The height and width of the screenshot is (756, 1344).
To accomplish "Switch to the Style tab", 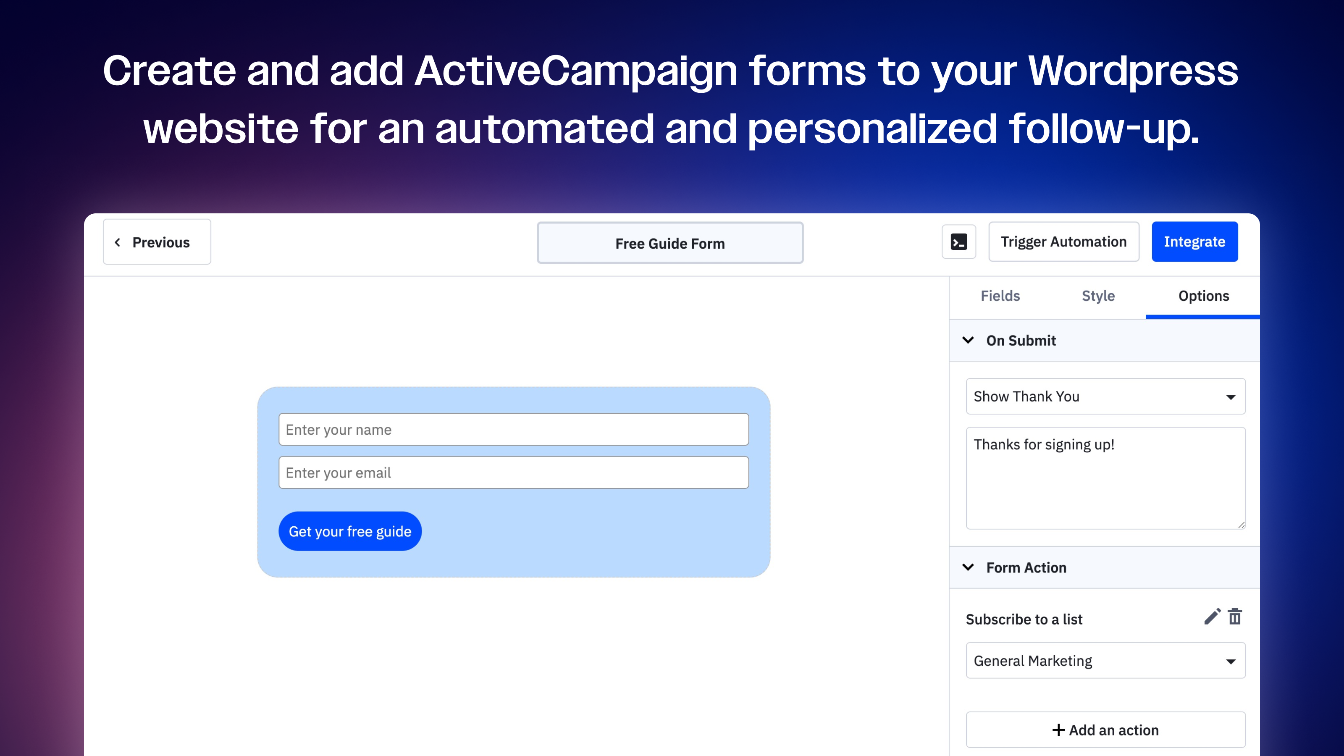I will tap(1098, 296).
